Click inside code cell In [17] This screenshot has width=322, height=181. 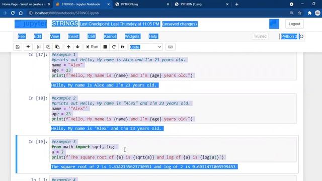pyautogui.click(x=173, y=66)
